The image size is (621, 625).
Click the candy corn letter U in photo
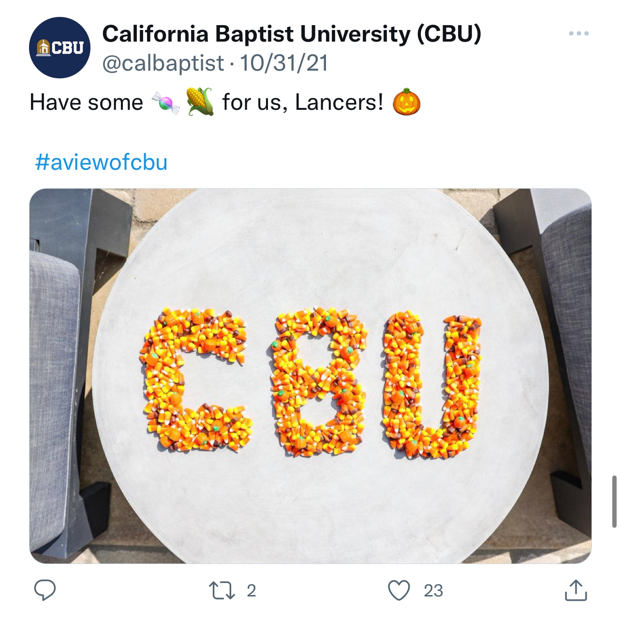click(431, 385)
